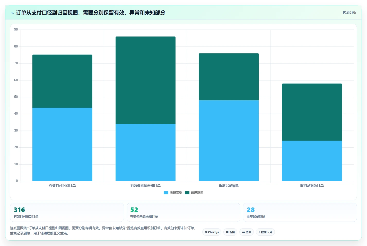
Task: Click the blue bar segment for 取消及退款订单
Action: click(x=312, y=161)
